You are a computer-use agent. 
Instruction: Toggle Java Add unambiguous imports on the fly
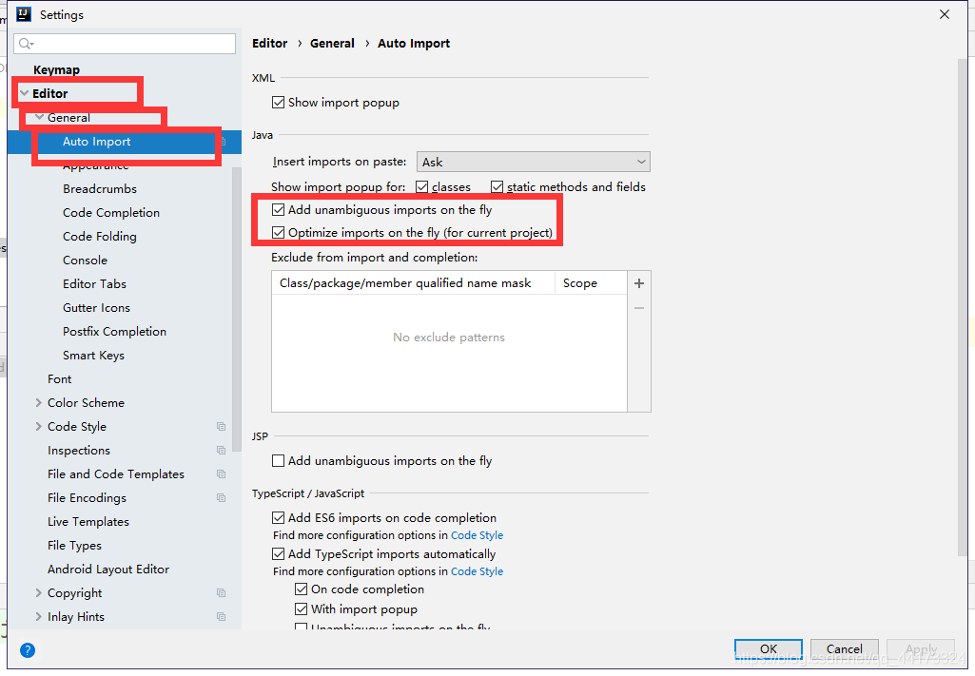pos(278,210)
